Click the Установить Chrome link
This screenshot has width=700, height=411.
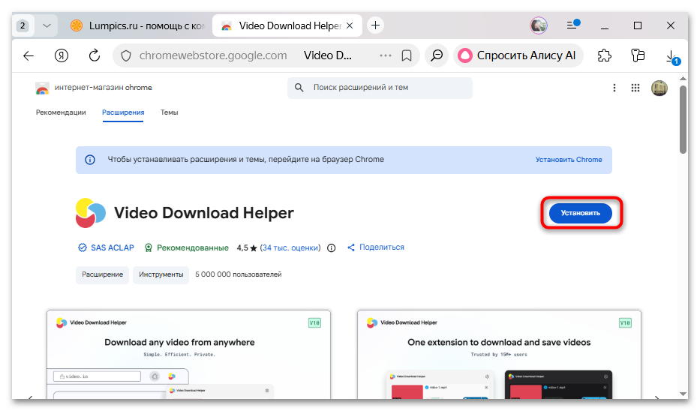coord(569,160)
